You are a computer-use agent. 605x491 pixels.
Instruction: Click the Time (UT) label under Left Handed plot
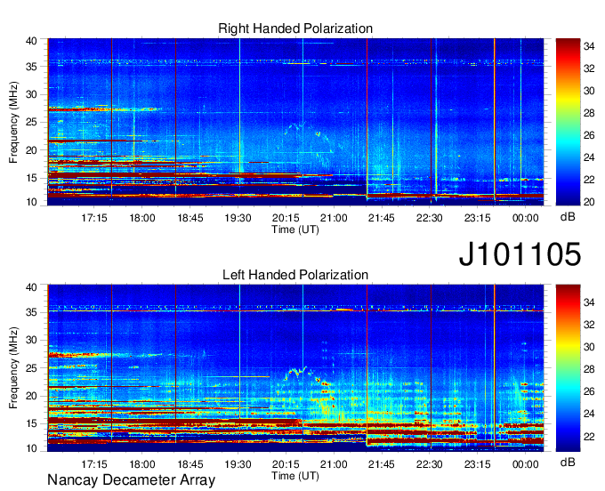295,476
